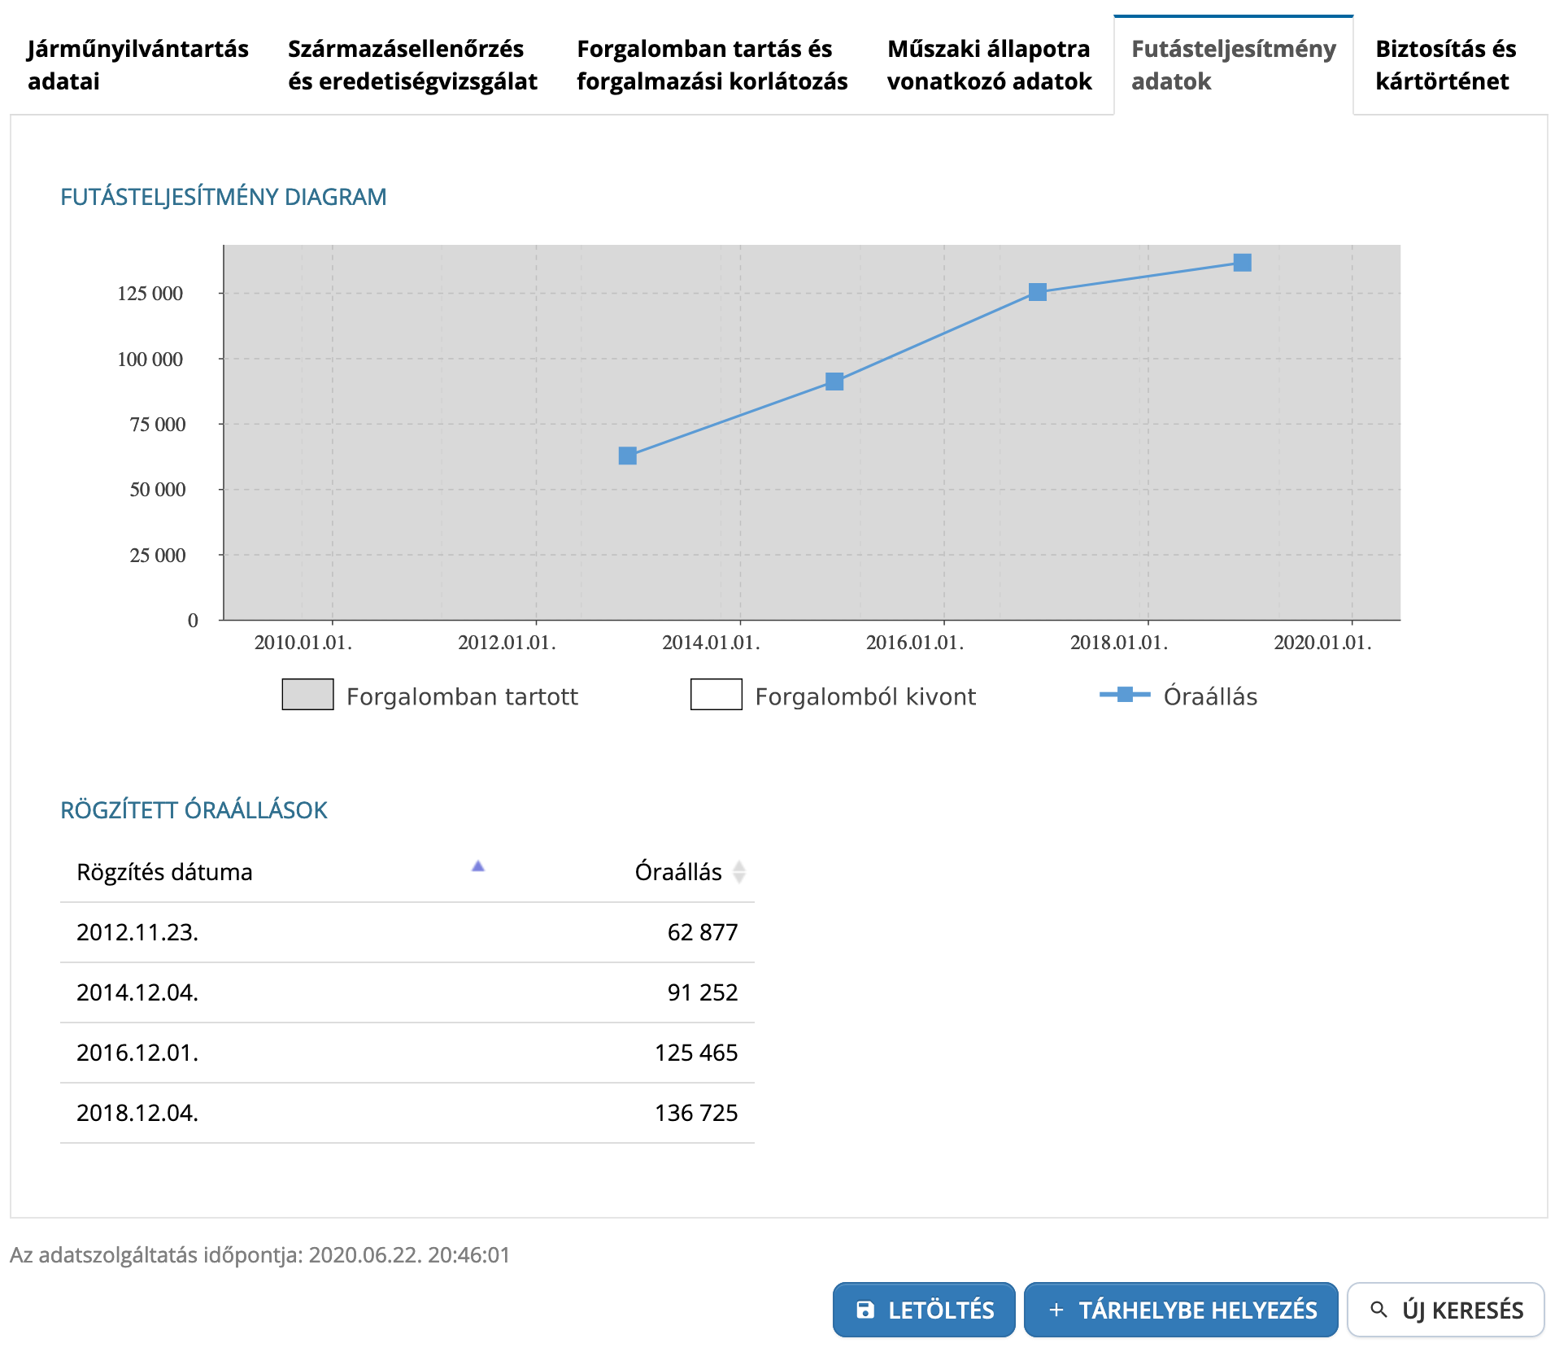The width and height of the screenshot is (1568, 1365).
Task: Click the 136 725 odometer value
Action: coord(696,1113)
